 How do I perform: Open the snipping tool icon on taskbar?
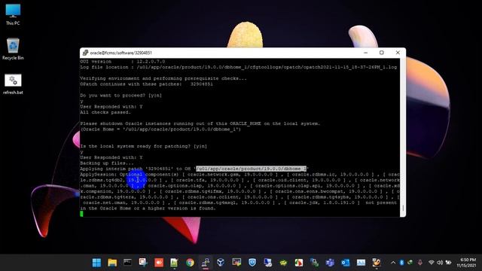143,263
